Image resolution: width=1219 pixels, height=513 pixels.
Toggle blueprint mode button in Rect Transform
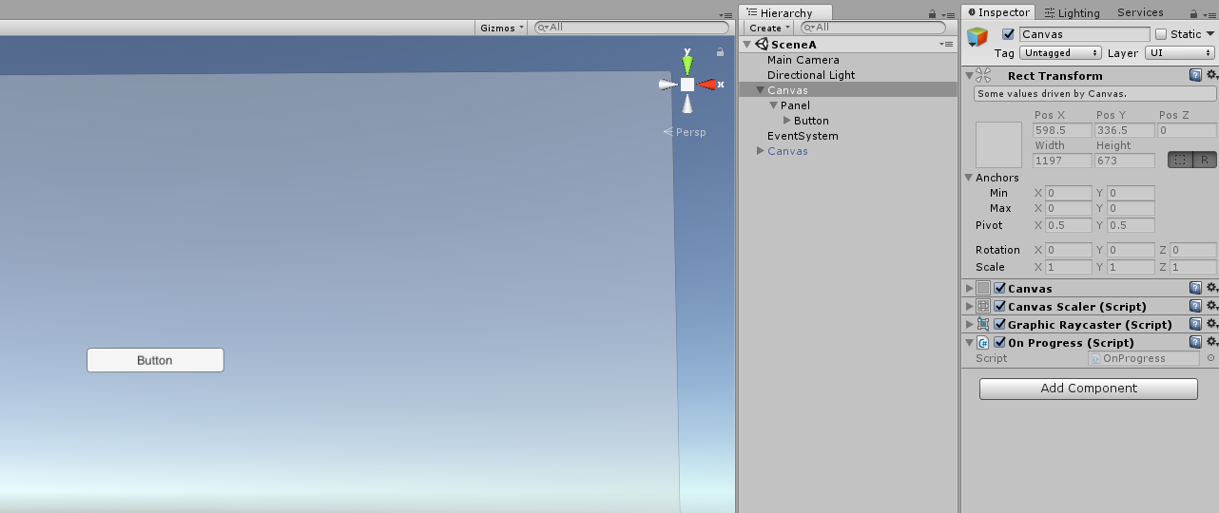pos(1180,161)
